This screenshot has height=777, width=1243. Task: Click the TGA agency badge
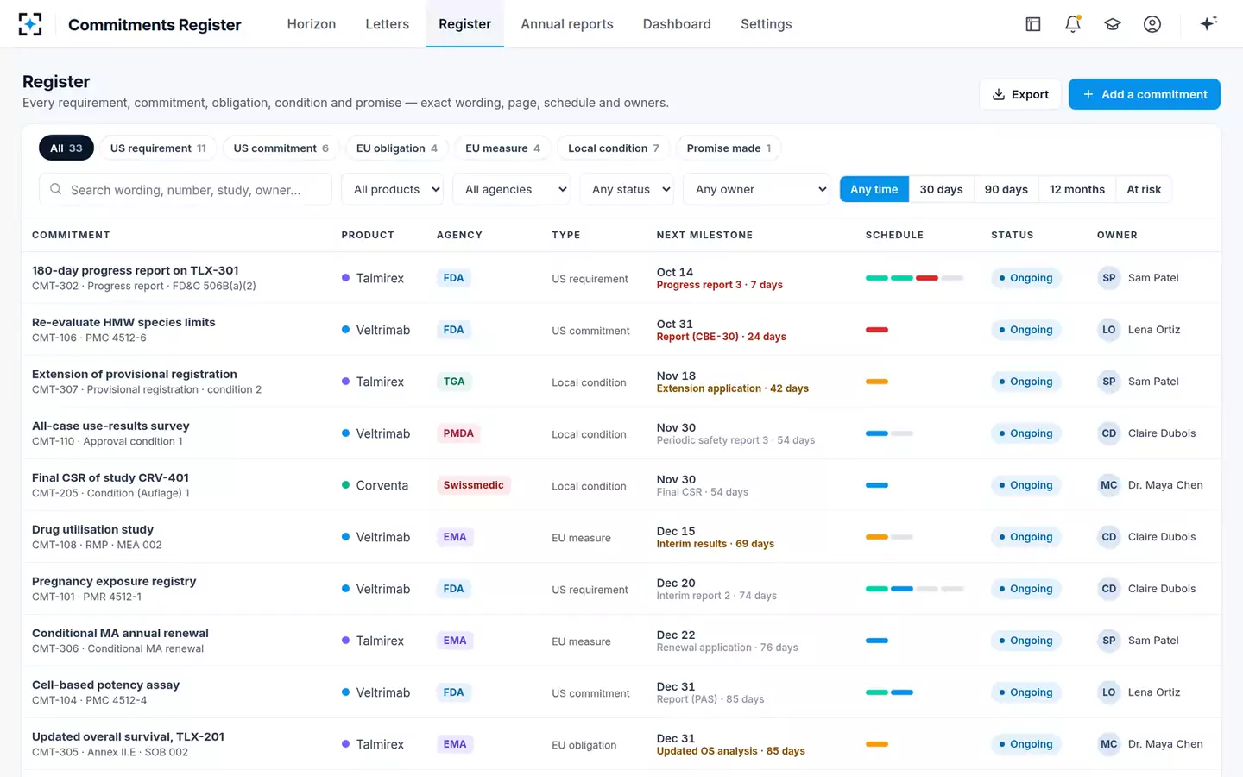(x=454, y=382)
